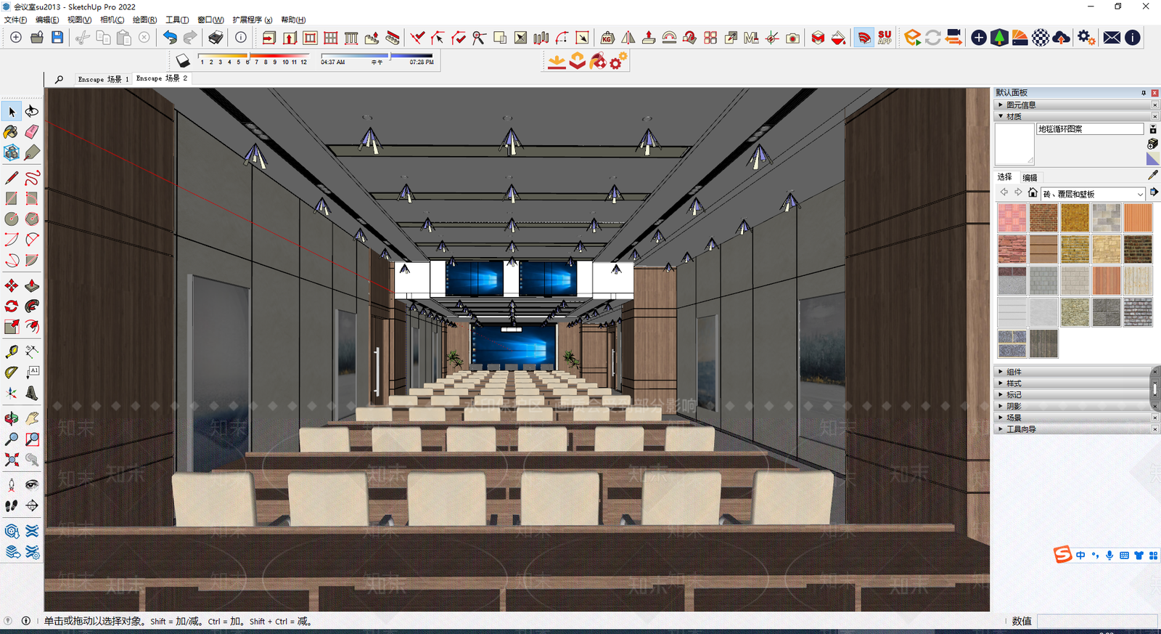Activate the Zoom Extents tool

tap(12, 460)
